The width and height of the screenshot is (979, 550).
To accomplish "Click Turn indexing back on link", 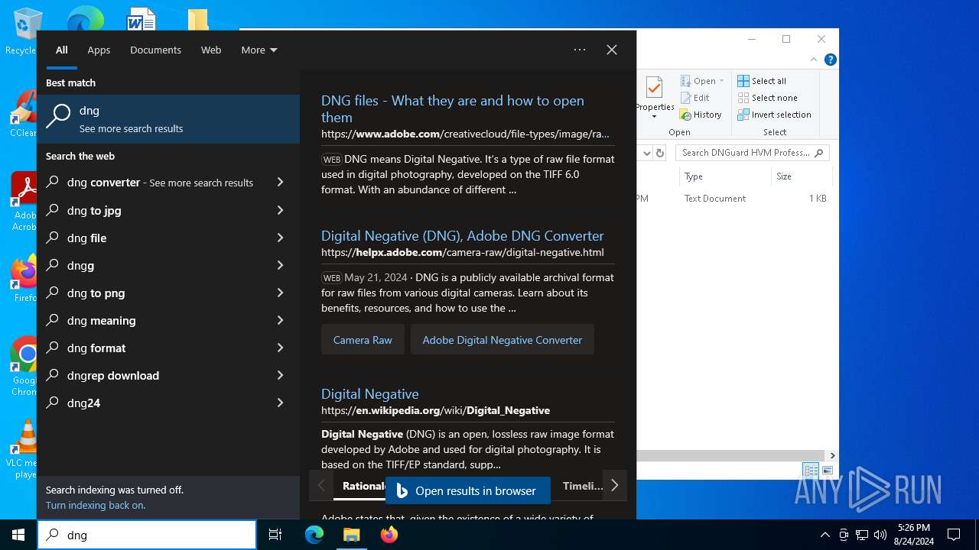I will pyautogui.click(x=96, y=505).
